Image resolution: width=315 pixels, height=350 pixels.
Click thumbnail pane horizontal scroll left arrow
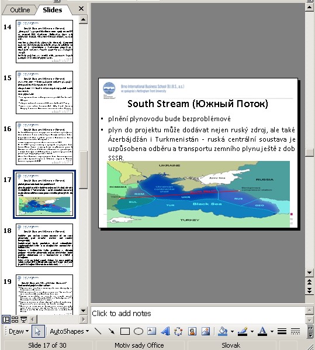click(x=33, y=320)
